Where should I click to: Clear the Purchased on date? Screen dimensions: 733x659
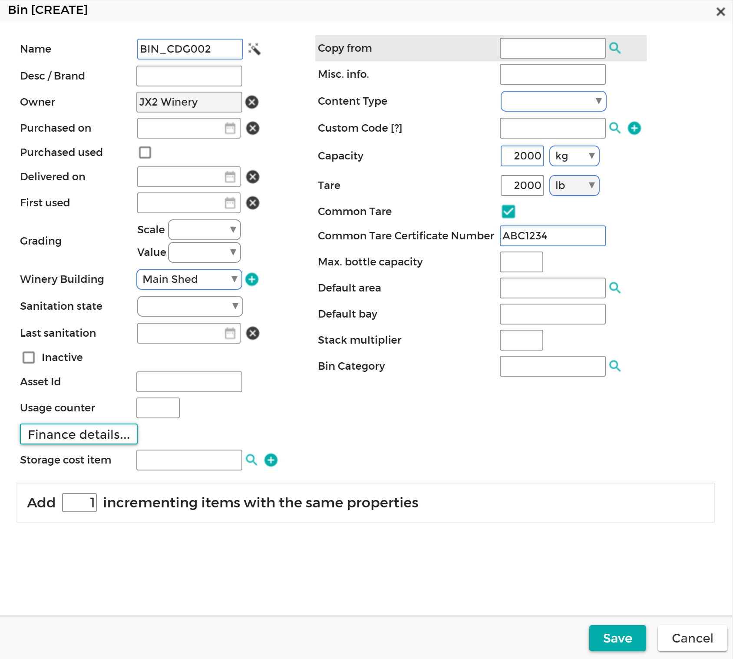tap(253, 128)
